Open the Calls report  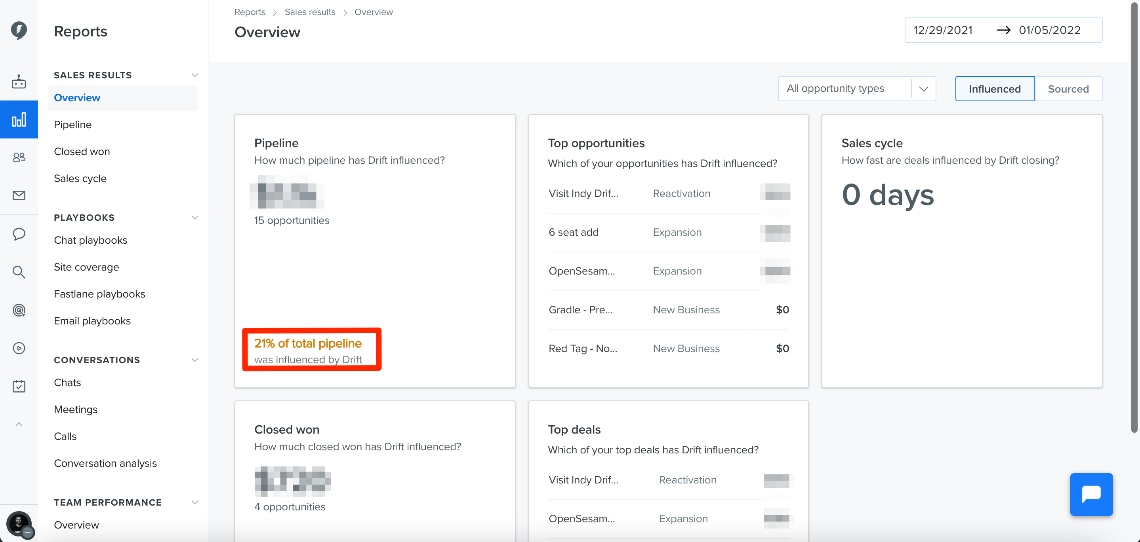click(x=65, y=436)
